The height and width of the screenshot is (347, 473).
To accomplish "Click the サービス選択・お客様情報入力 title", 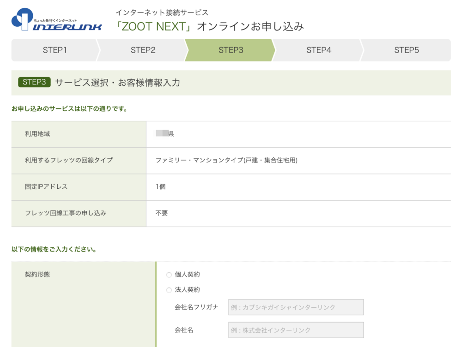I will tap(118, 83).
